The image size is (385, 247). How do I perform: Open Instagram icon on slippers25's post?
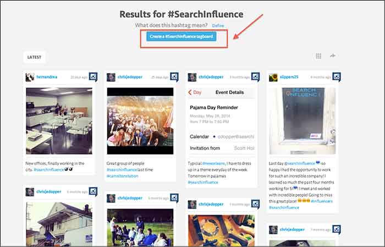337,77
